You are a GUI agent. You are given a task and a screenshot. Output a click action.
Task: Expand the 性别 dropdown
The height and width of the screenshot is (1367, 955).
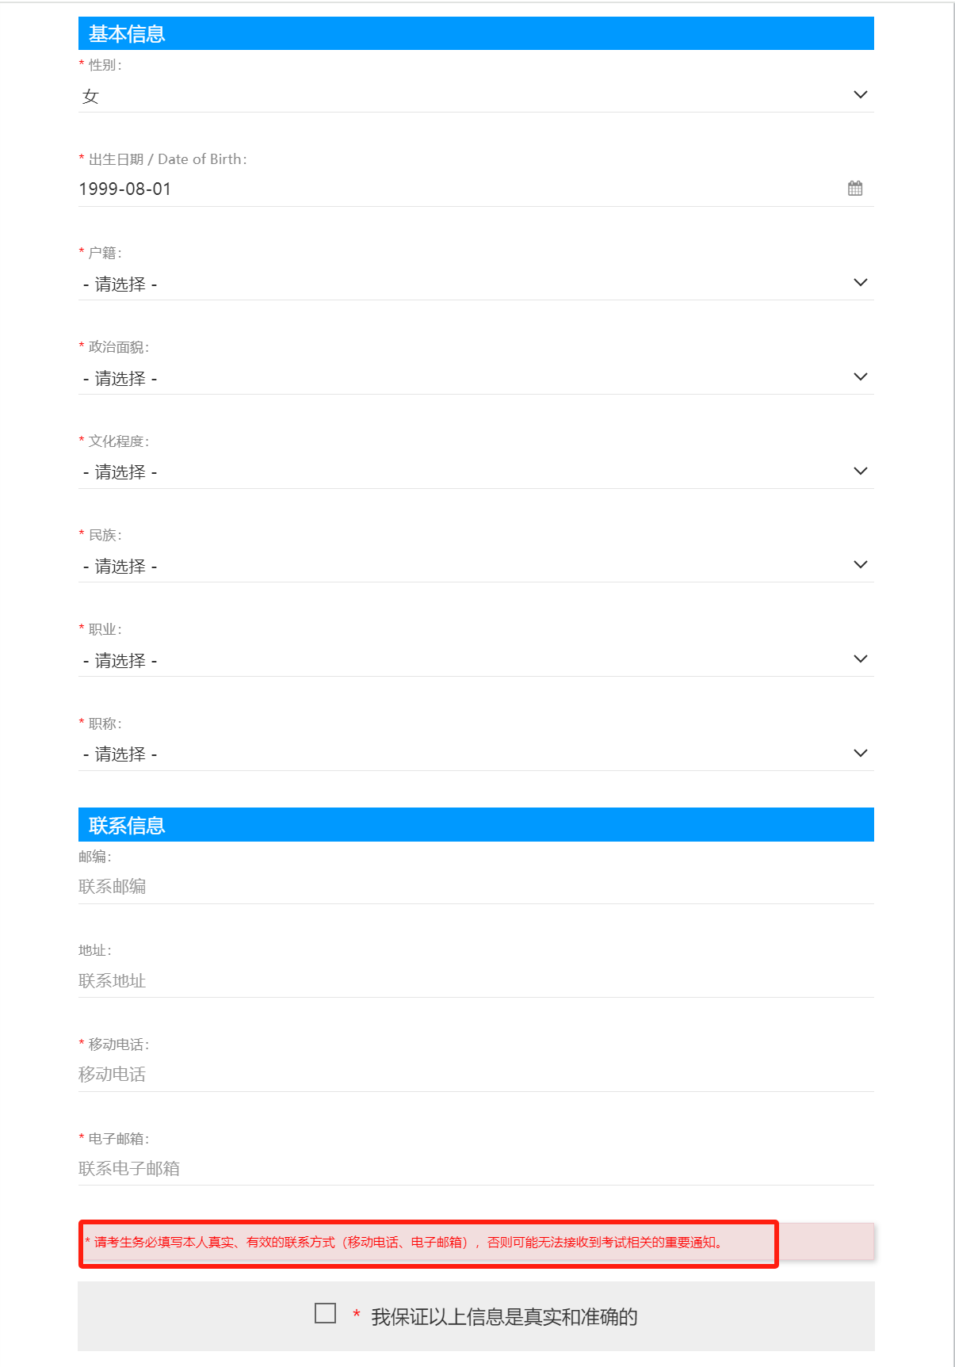(x=476, y=96)
